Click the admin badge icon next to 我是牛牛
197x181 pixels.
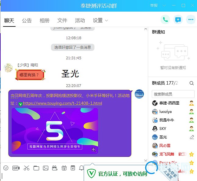pos(192,120)
